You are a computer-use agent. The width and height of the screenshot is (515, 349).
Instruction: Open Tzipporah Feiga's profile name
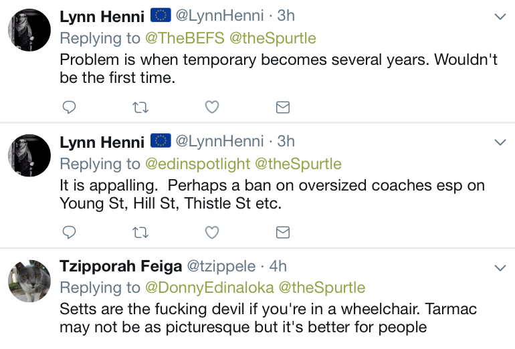click(120, 266)
